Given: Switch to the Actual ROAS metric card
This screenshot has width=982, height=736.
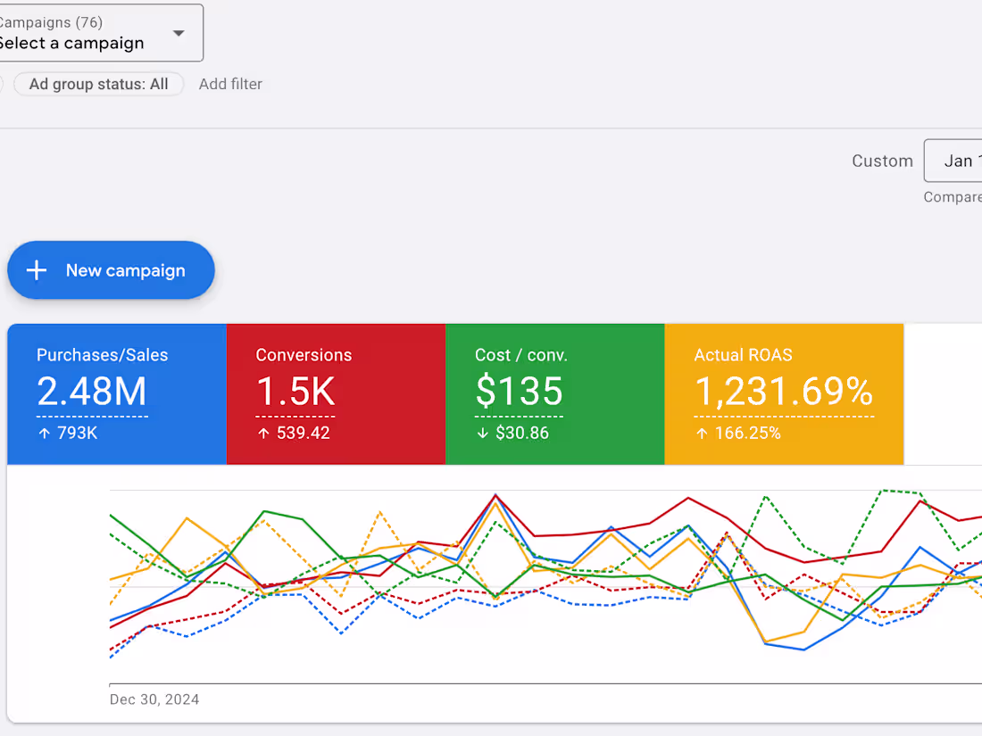Looking at the screenshot, I should pos(784,393).
